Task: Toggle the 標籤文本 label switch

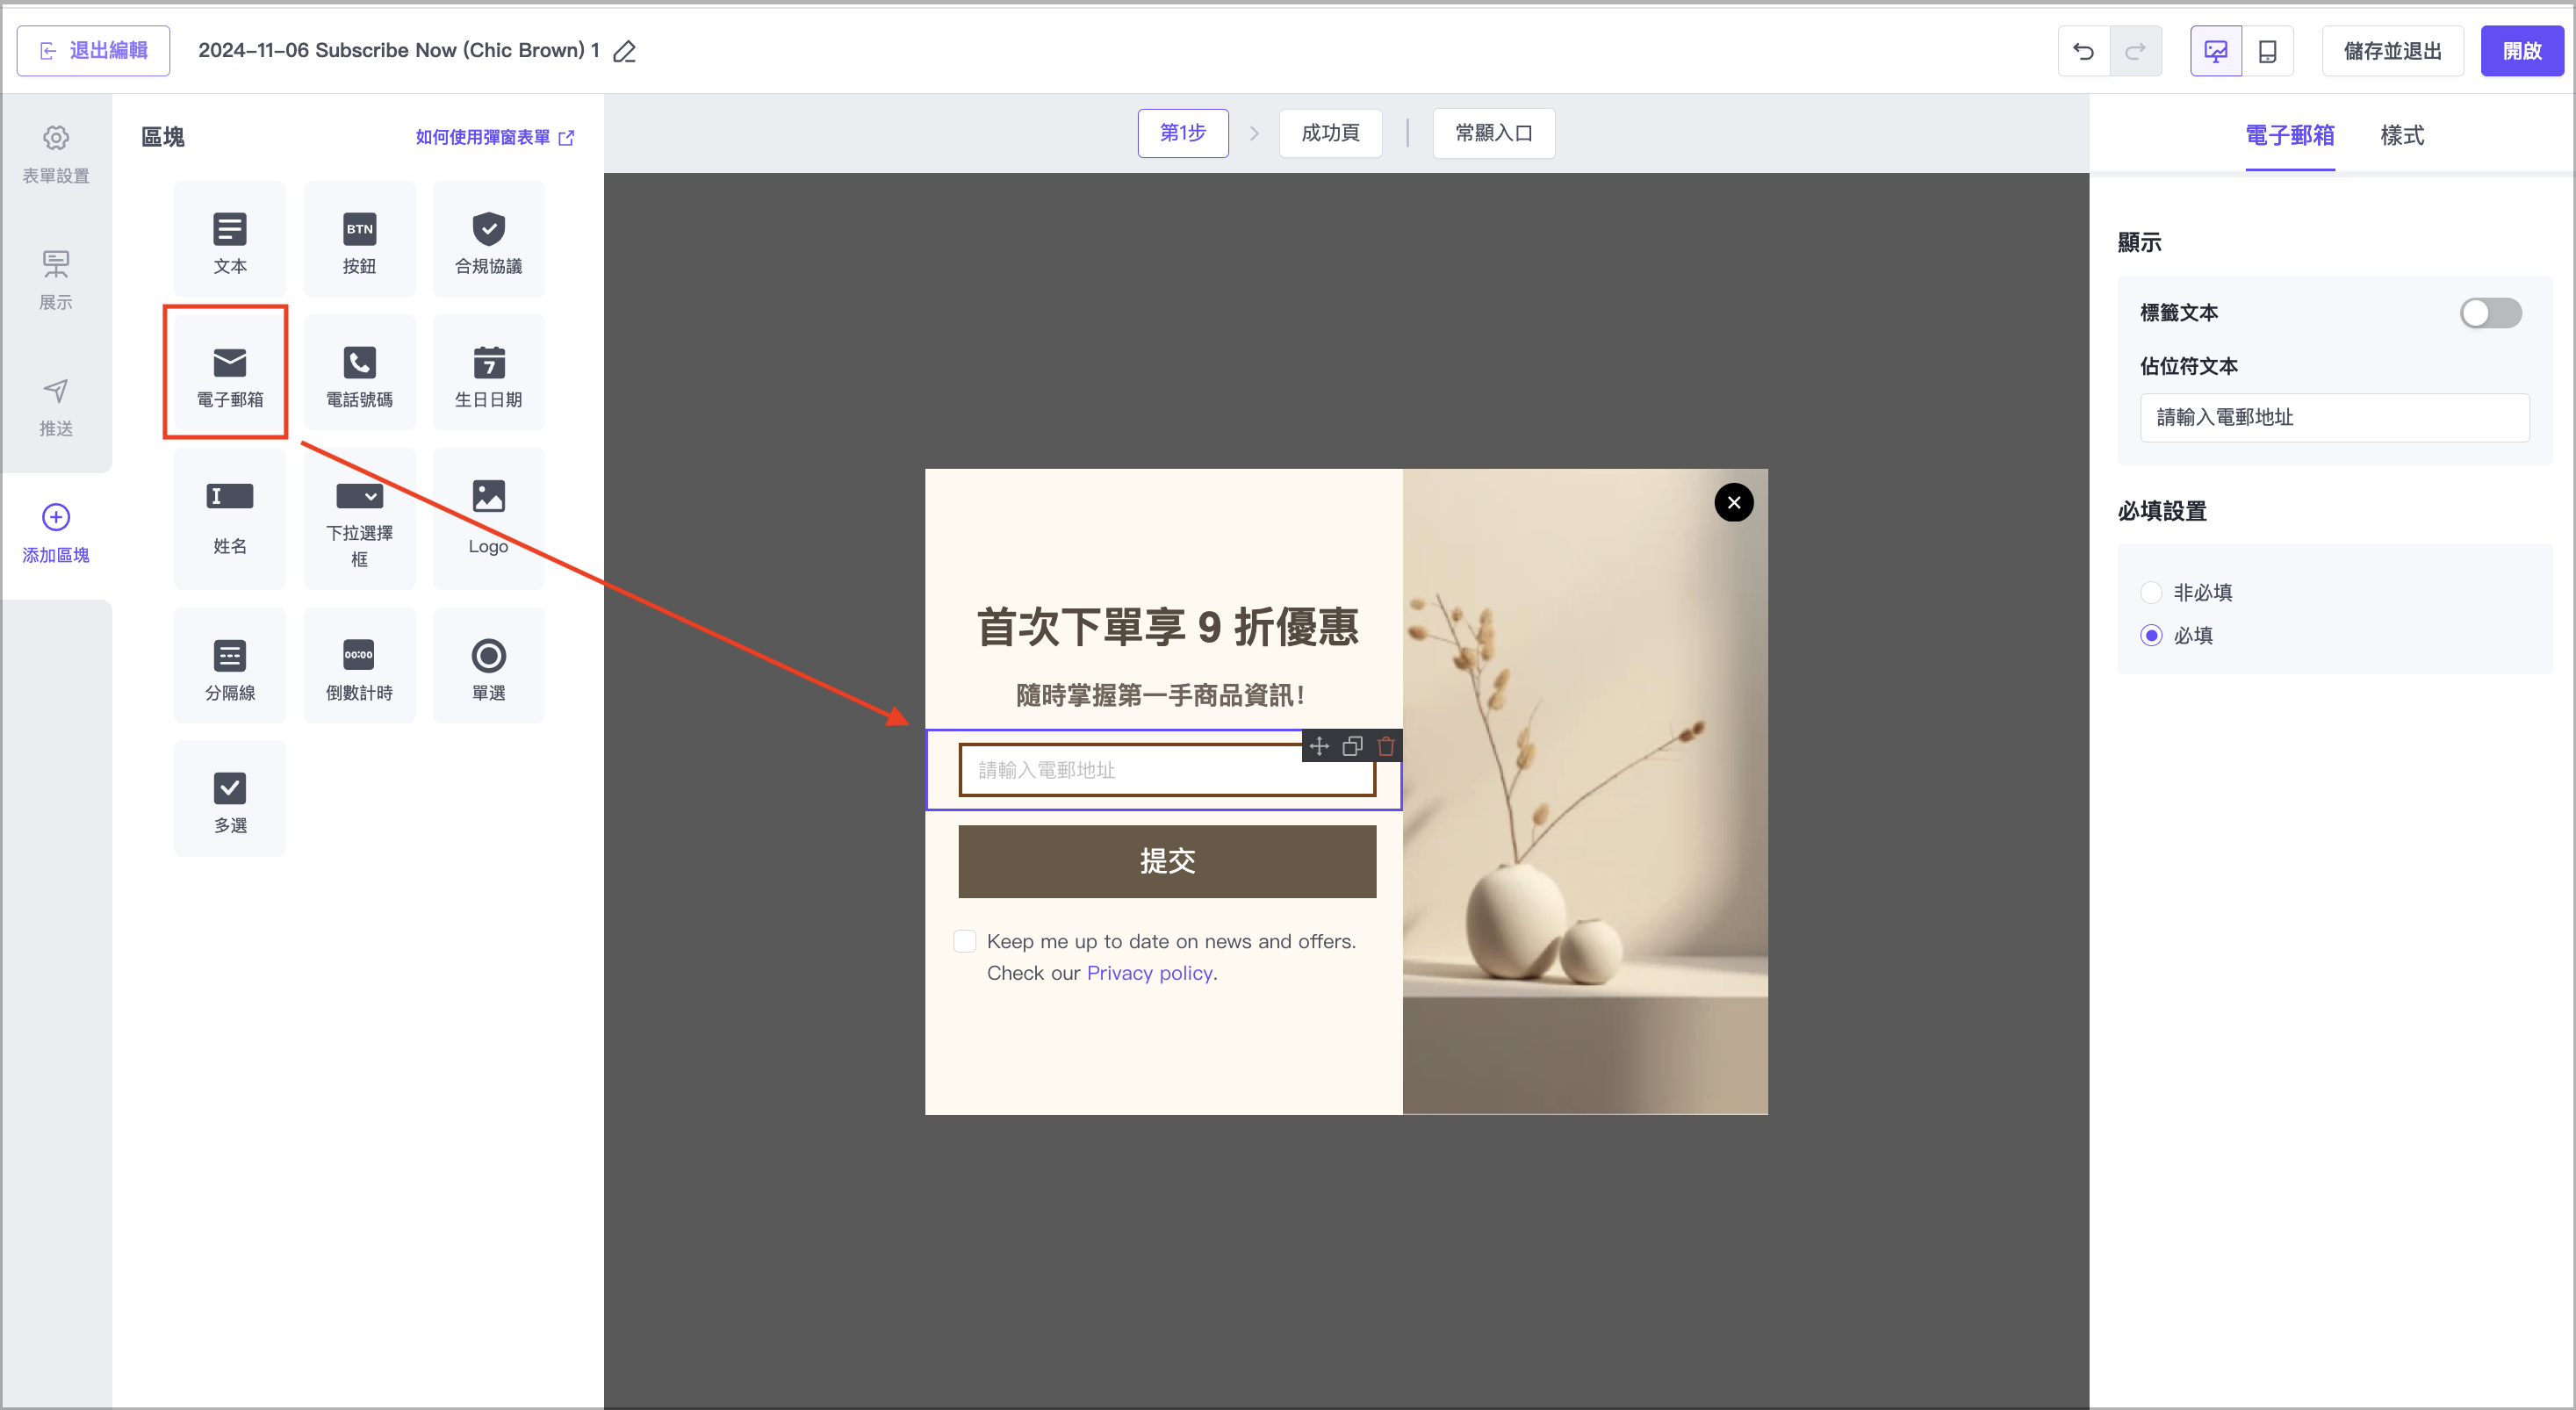Action: point(2490,313)
